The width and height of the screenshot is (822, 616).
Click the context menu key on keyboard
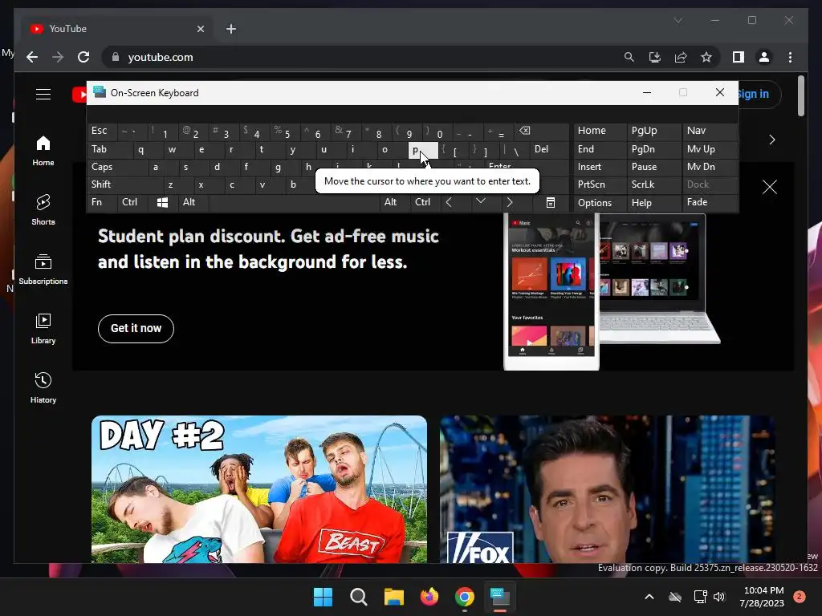551,202
